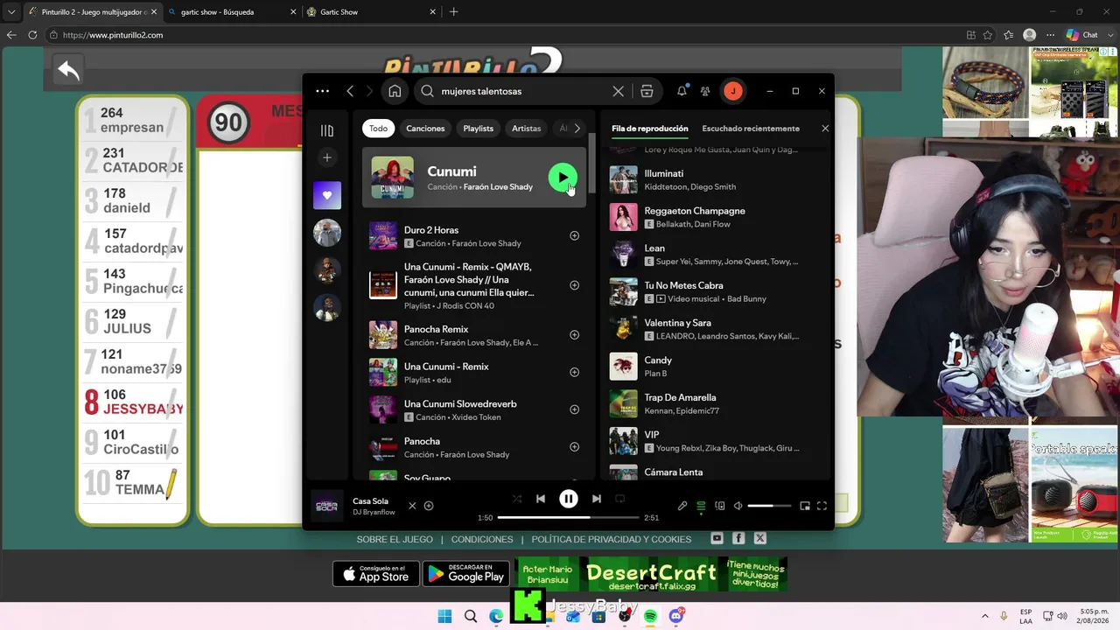Toggle shuffle in Spotify player
This screenshot has width=1120, height=630.
[x=517, y=499]
